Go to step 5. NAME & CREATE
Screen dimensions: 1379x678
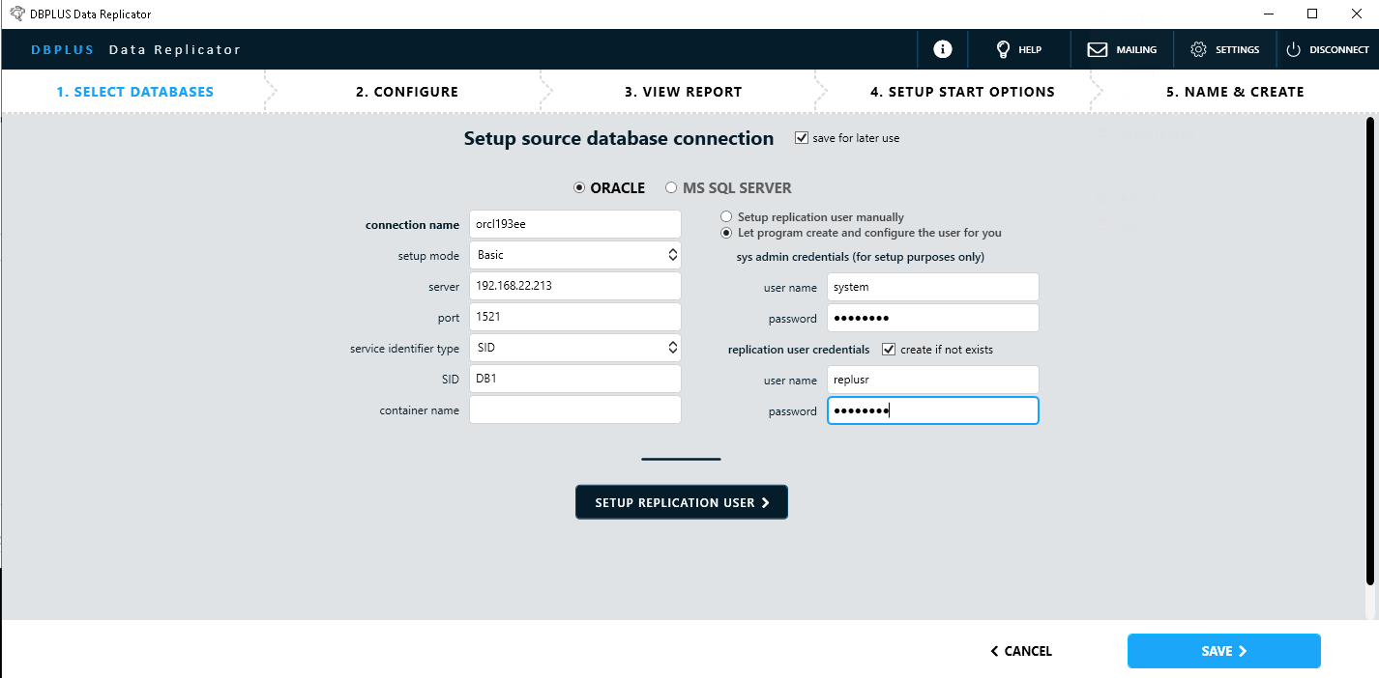[1235, 92]
